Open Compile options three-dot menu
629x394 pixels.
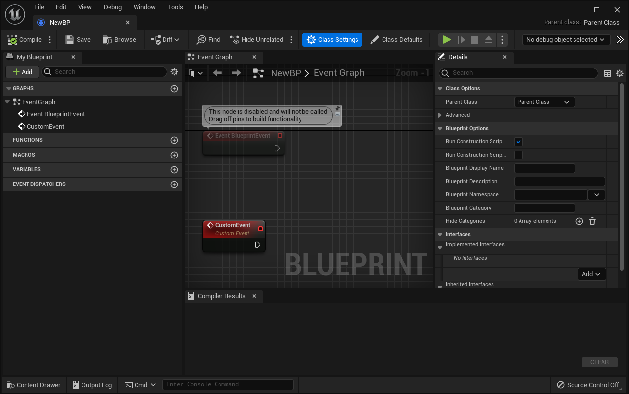click(50, 40)
